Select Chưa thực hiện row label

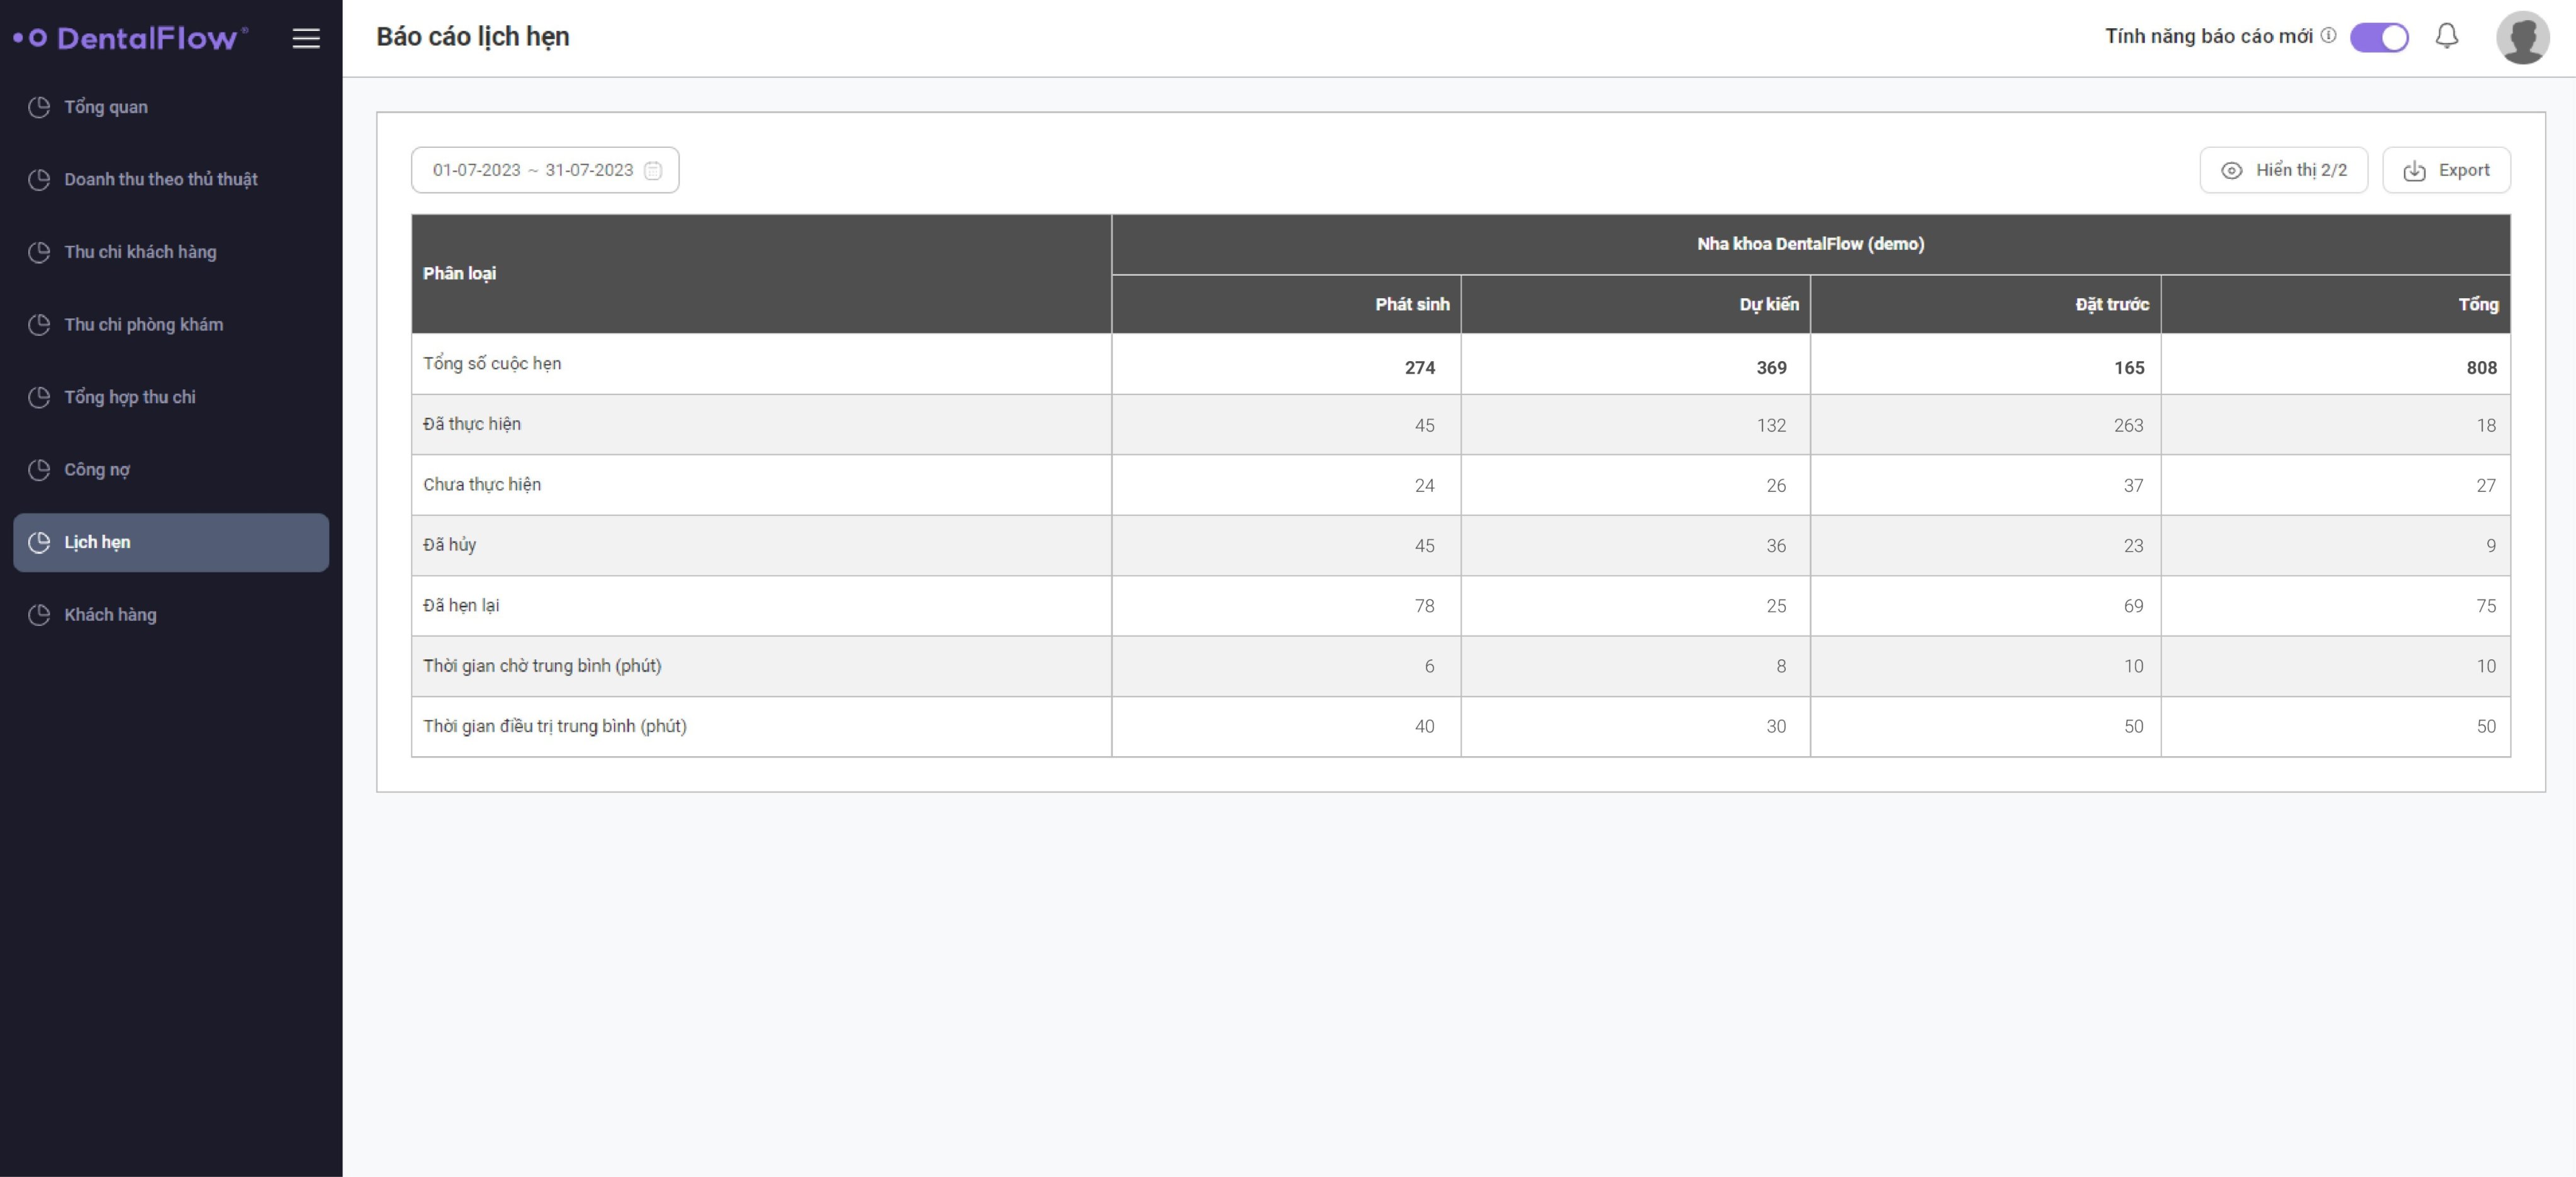click(x=482, y=485)
